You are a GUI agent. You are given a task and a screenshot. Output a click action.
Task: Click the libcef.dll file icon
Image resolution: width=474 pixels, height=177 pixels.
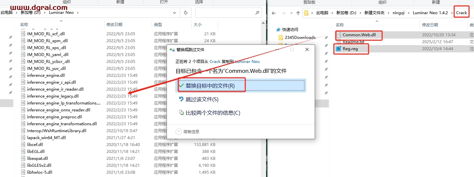point(23,144)
